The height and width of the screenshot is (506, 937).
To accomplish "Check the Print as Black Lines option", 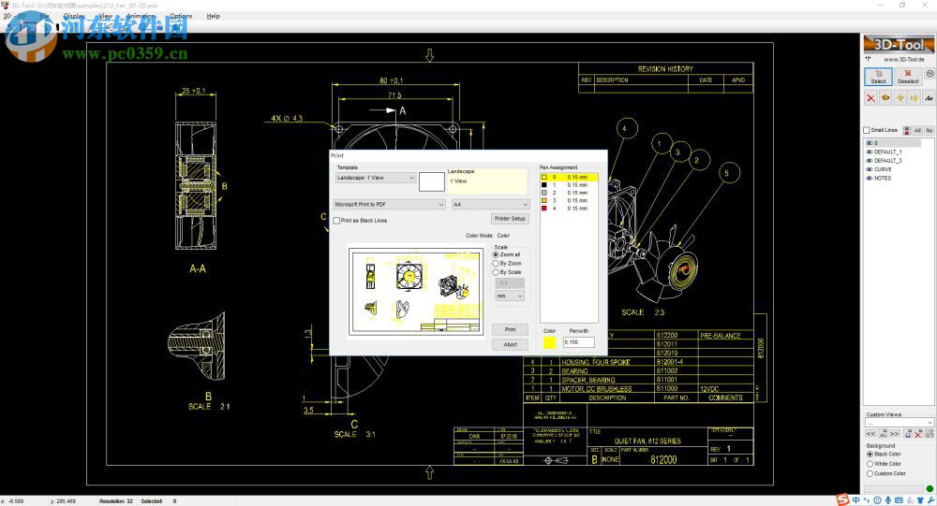I will coord(336,220).
